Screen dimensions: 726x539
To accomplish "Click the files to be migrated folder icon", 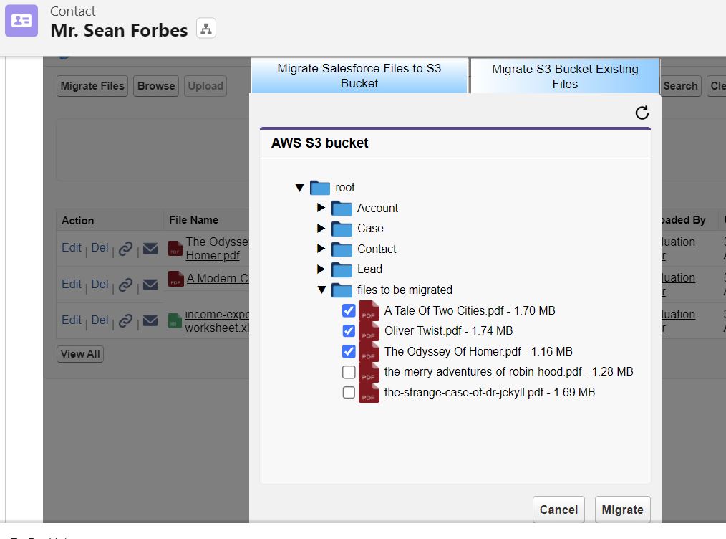I will (x=342, y=290).
